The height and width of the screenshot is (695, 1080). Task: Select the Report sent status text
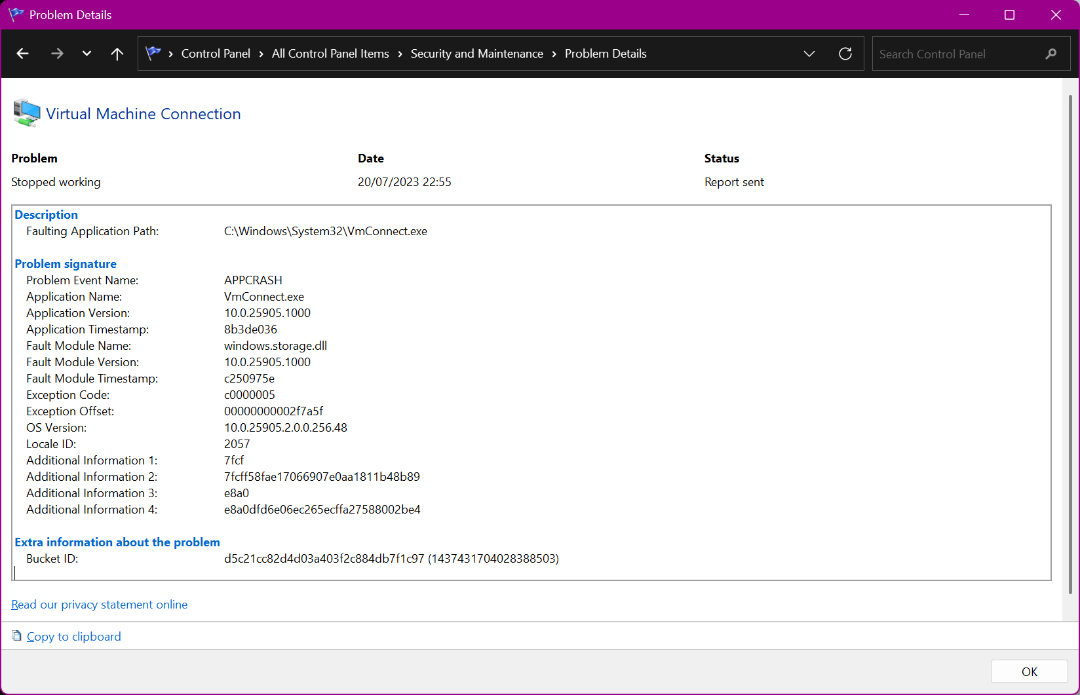click(x=734, y=182)
